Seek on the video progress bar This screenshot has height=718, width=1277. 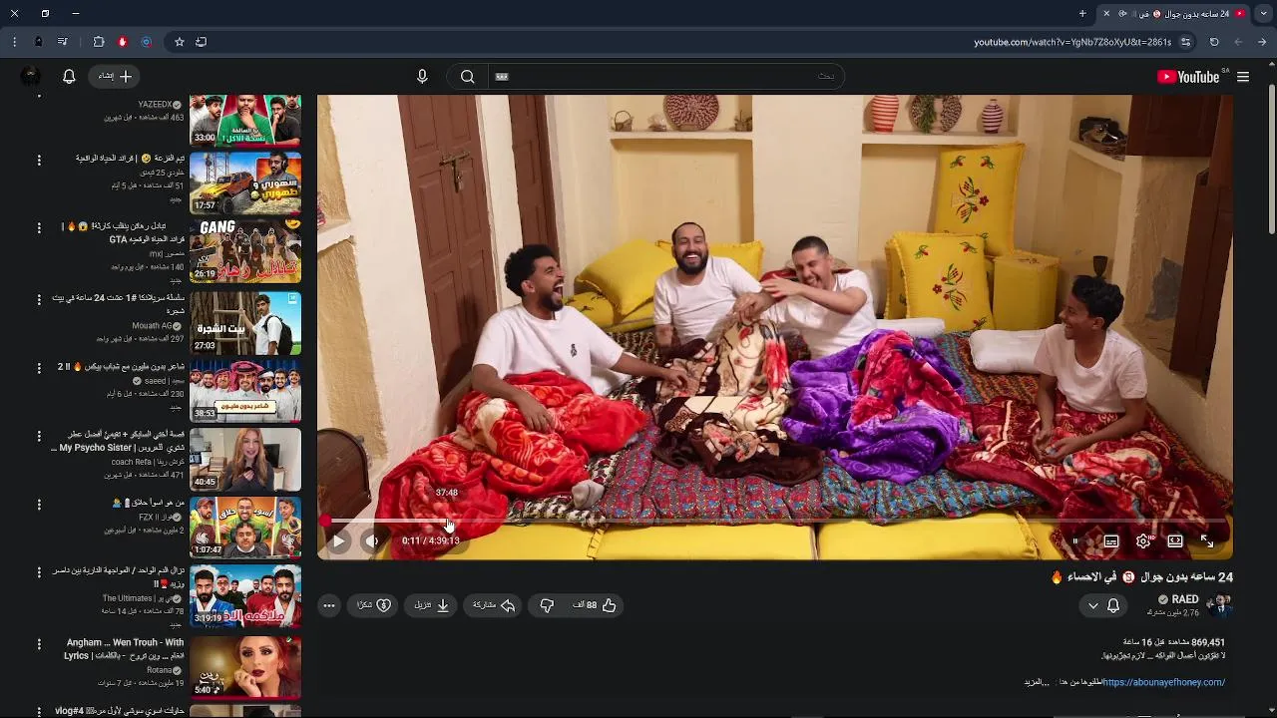tap(775, 521)
